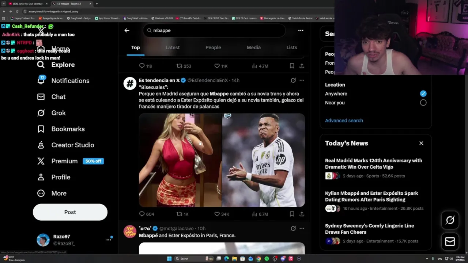Image resolution: width=468 pixels, height=263 pixels.
Task: Open Grok action on metgalacrave post
Action: point(293,228)
